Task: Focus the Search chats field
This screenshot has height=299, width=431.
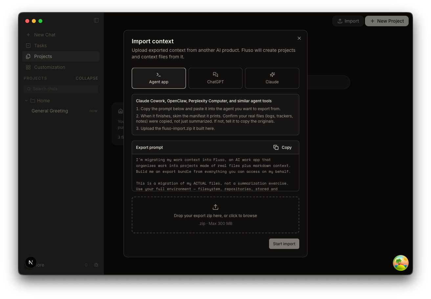Action: coord(61,89)
